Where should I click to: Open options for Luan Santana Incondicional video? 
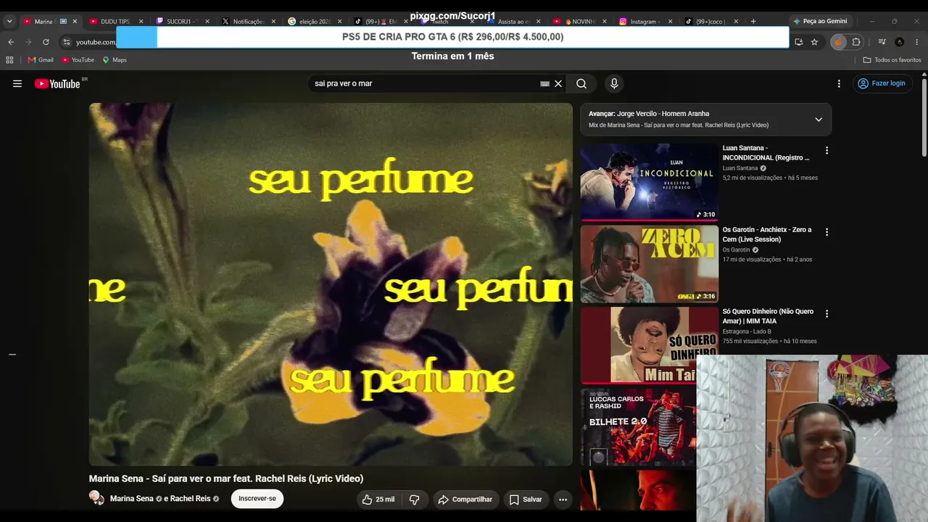(x=826, y=151)
